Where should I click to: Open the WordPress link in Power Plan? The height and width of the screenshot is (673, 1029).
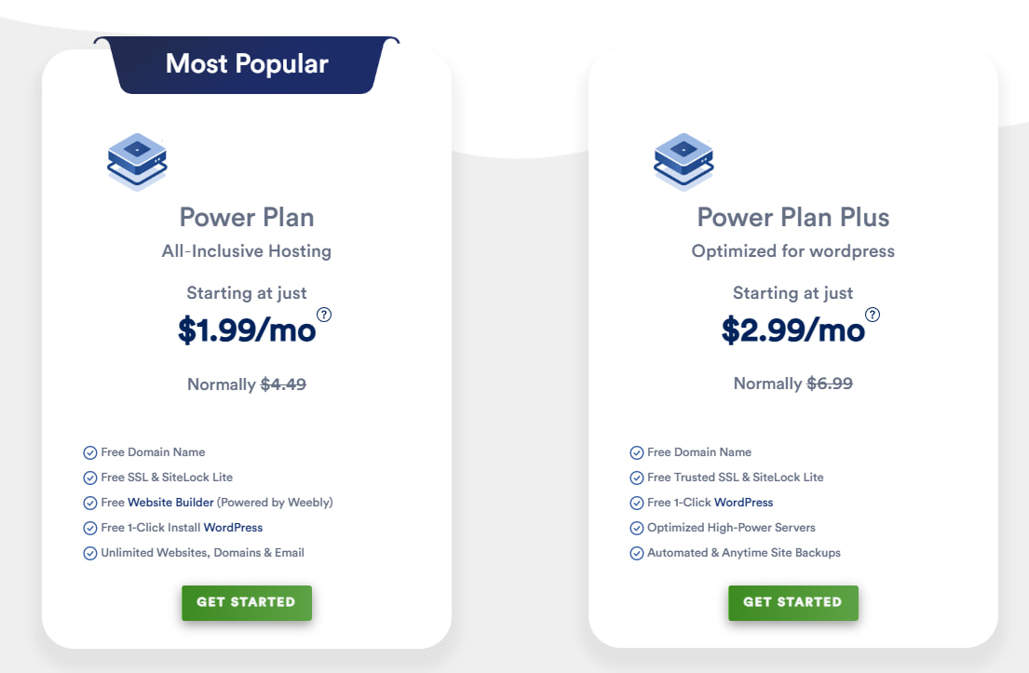click(x=233, y=528)
